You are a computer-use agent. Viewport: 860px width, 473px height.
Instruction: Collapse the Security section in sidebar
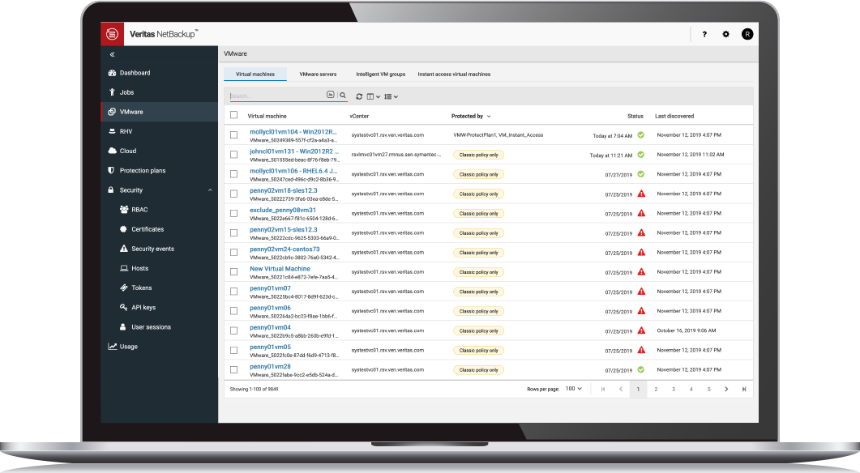[x=211, y=190]
